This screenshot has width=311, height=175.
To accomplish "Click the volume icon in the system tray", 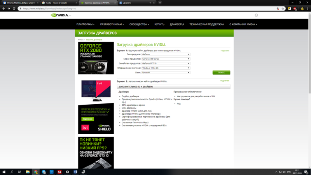I will coord(284,172).
